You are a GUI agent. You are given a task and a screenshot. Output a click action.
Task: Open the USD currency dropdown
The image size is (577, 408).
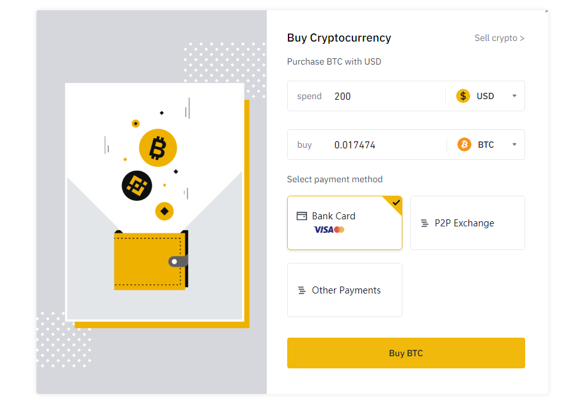pyautogui.click(x=514, y=96)
